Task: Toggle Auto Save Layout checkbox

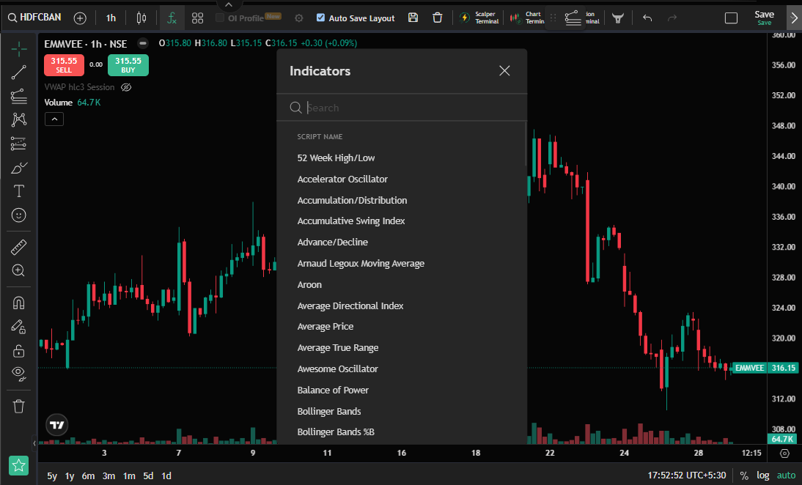Action: 320,18
